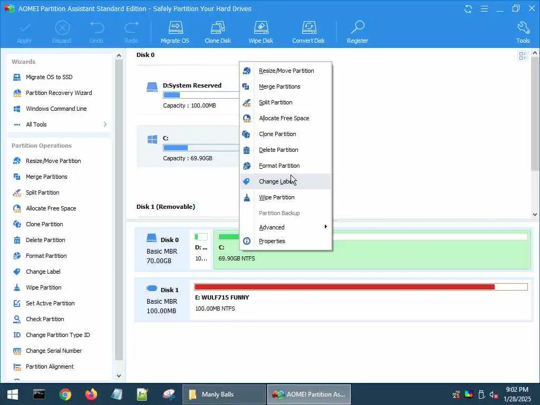Choose Resize/Move Partition from the context menu
The width and height of the screenshot is (540, 405).
pos(286,71)
